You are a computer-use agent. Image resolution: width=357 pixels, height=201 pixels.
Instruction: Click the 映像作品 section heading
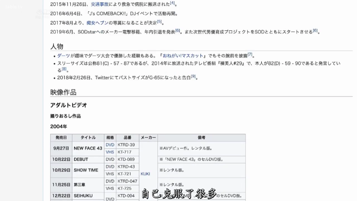click(x=63, y=92)
